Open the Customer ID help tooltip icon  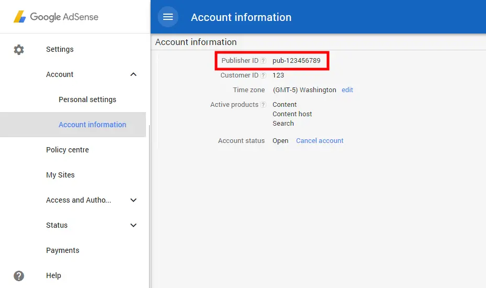[x=263, y=75]
